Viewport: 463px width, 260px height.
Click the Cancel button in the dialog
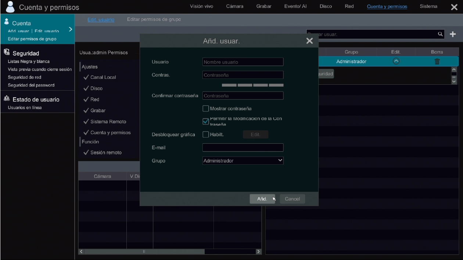[x=292, y=199]
